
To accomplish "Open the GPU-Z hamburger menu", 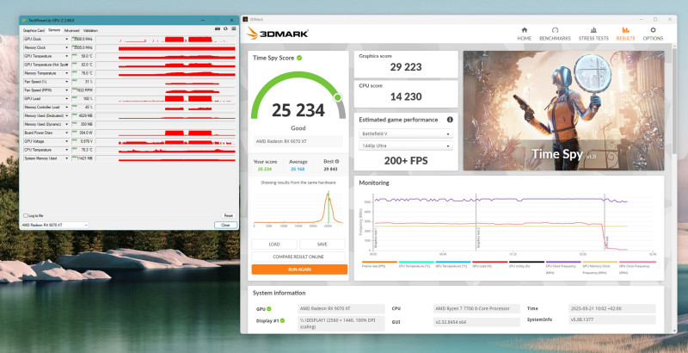I will point(234,29).
